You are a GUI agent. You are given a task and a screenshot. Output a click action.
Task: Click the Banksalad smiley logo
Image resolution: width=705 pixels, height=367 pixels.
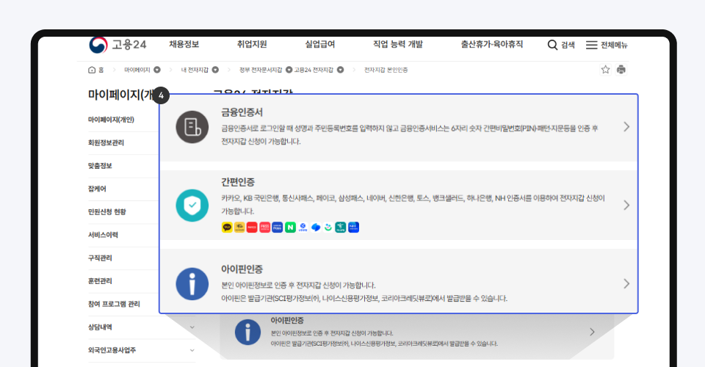pyautogui.click(x=328, y=228)
